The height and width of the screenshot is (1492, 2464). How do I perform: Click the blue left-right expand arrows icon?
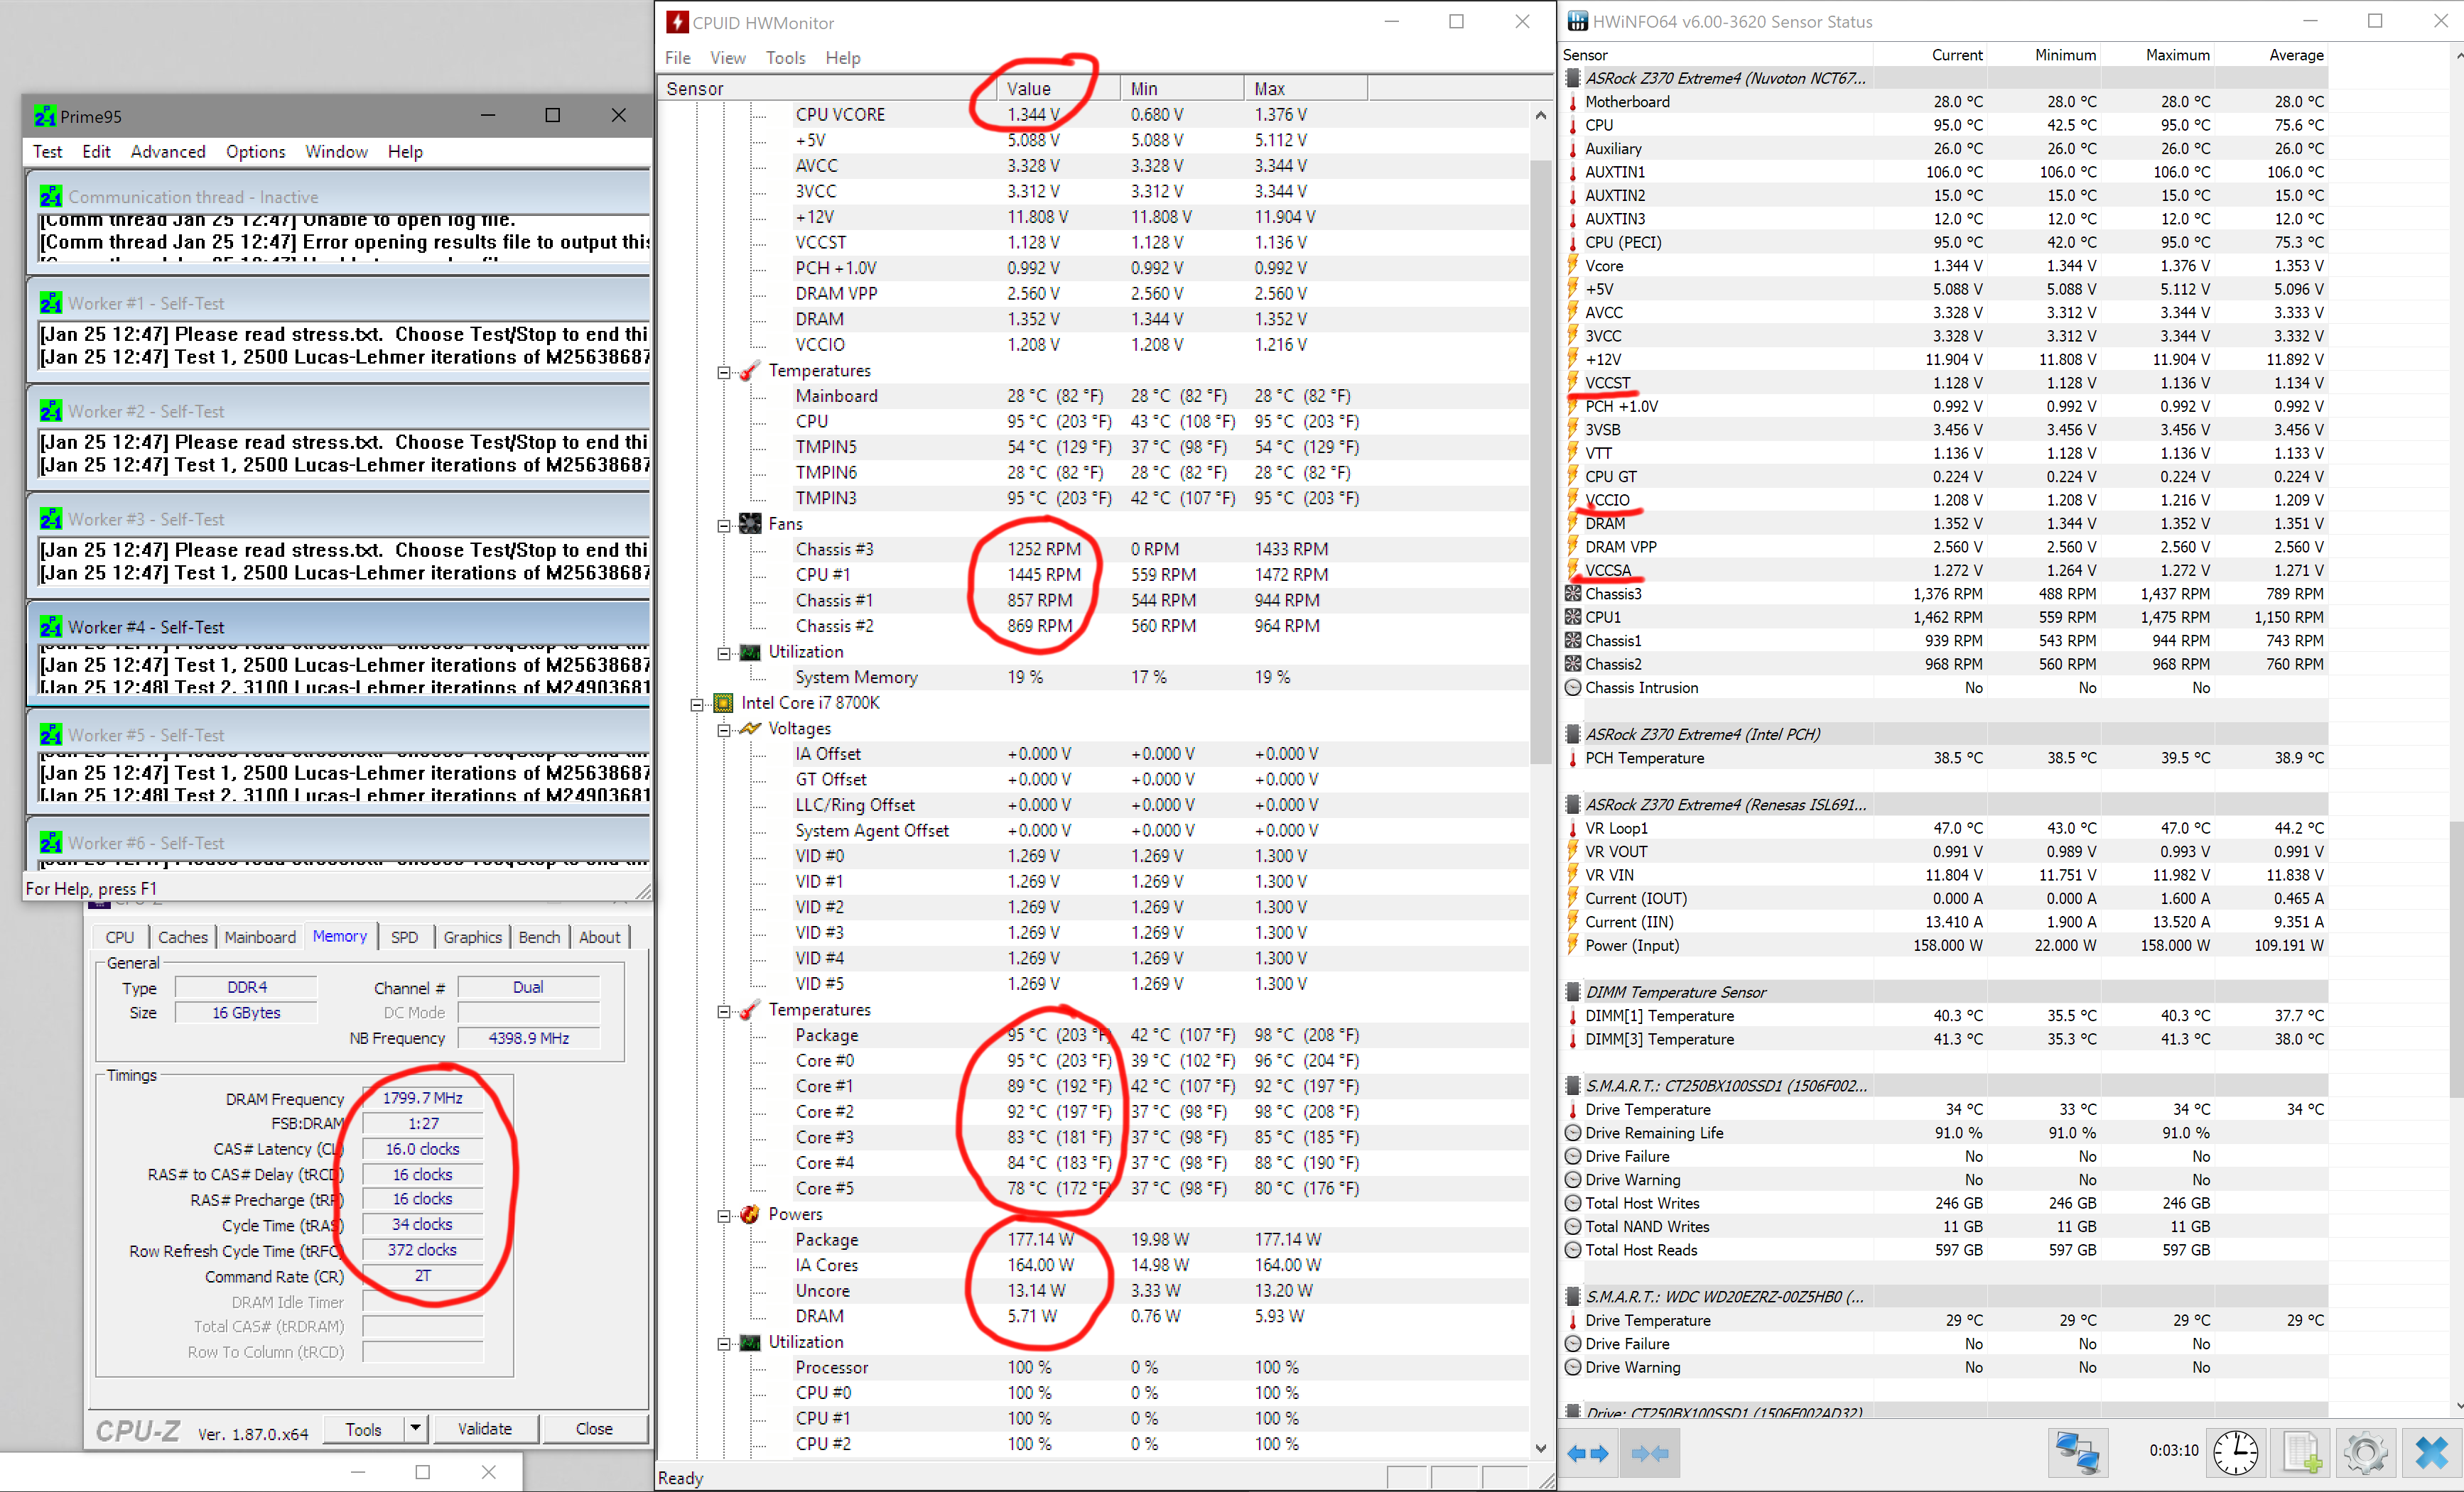pos(1587,1453)
